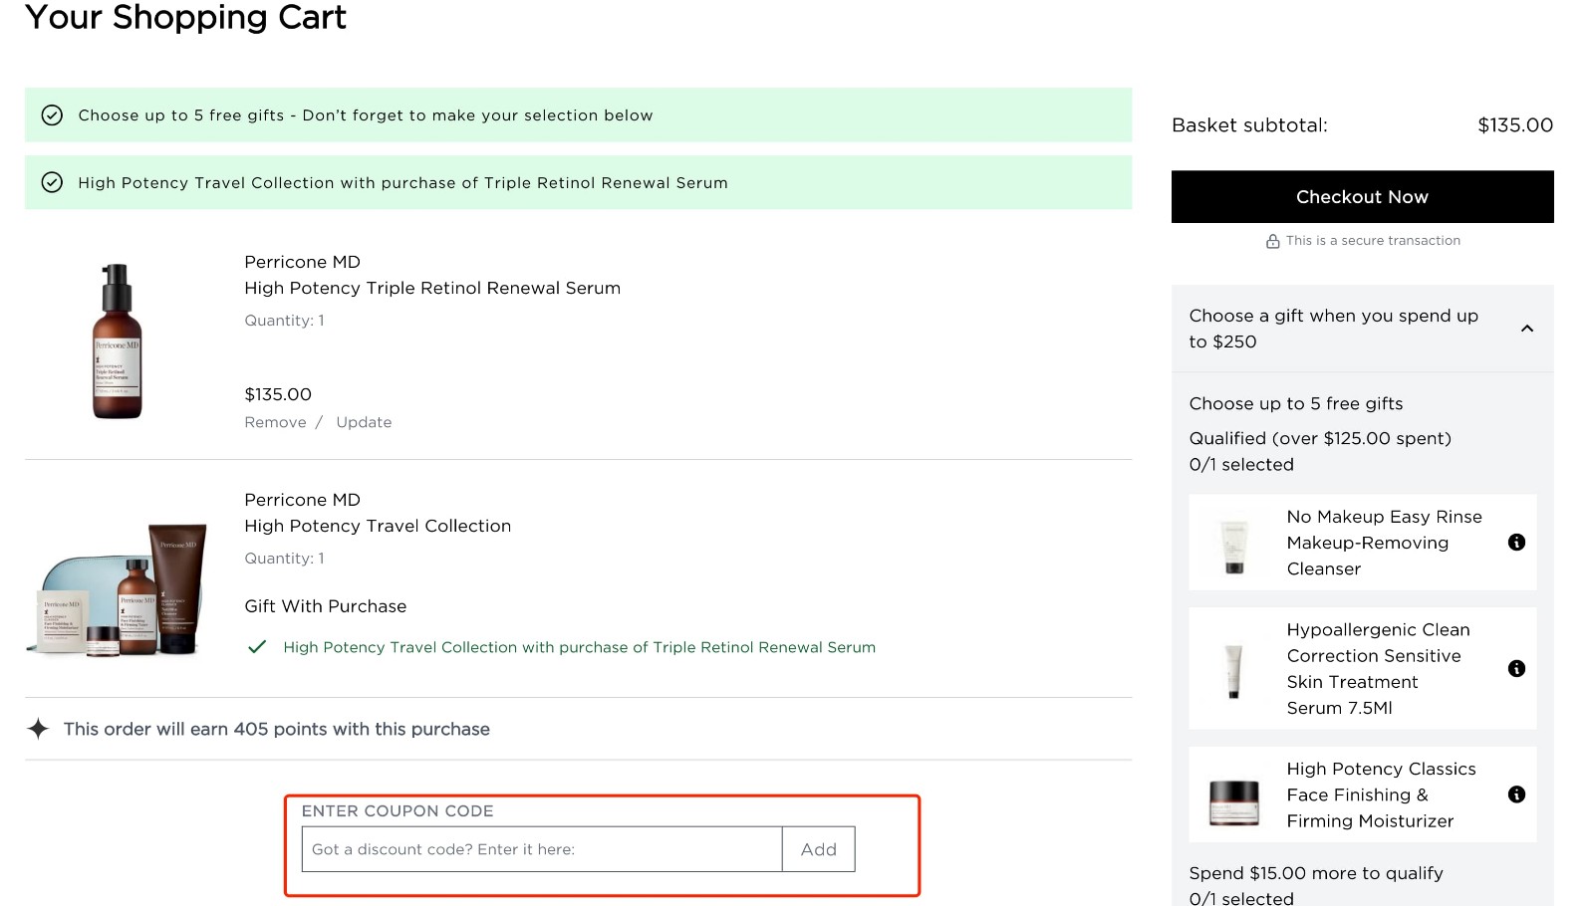Select the Face Finishing & Firming Moisturizer gift
The image size is (1594, 906).
(x=1362, y=793)
